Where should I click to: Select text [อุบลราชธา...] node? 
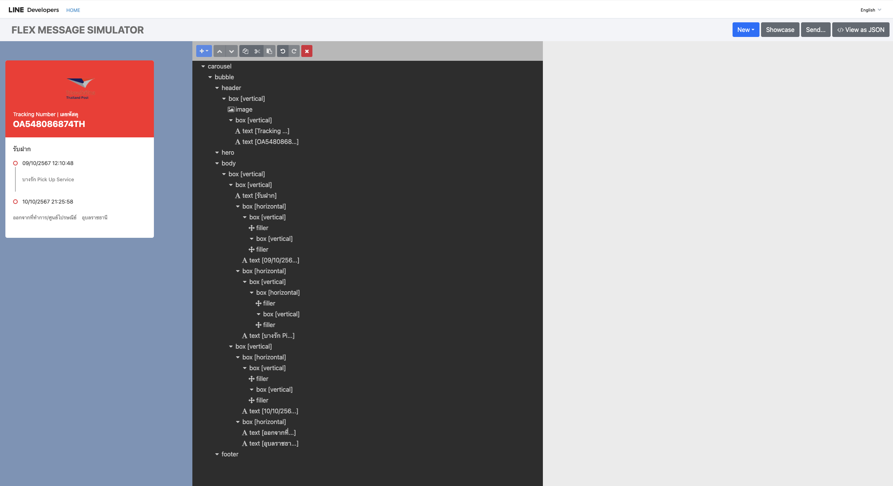click(x=274, y=443)
